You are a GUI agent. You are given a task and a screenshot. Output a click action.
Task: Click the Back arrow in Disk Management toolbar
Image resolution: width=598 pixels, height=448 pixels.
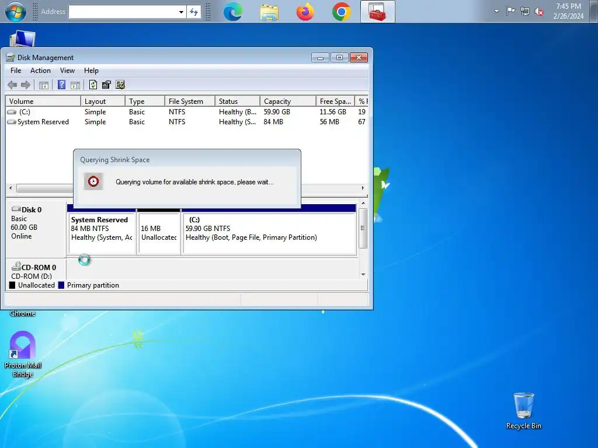[12, 85]
